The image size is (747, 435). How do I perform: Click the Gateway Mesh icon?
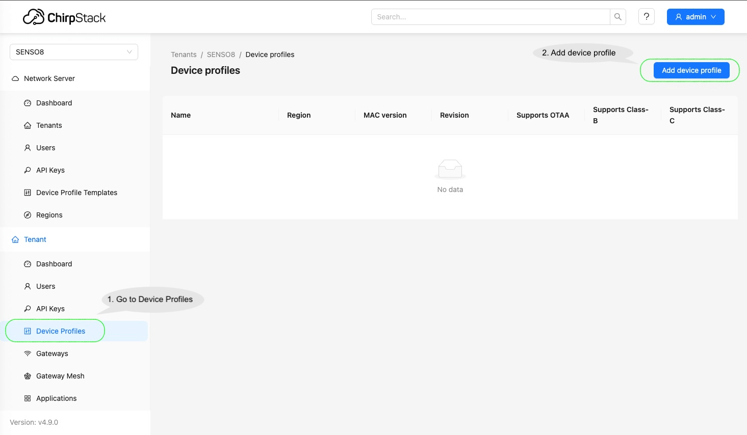tap(28, 376)
